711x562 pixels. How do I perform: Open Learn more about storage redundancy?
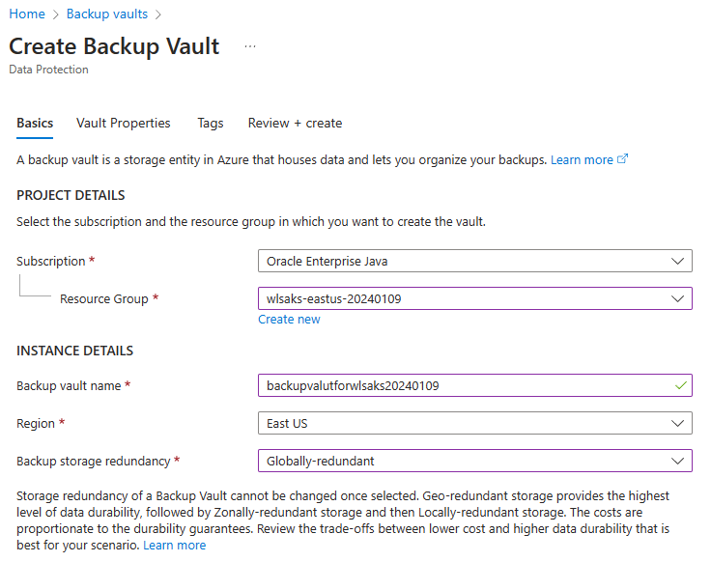tap(175, 546)
